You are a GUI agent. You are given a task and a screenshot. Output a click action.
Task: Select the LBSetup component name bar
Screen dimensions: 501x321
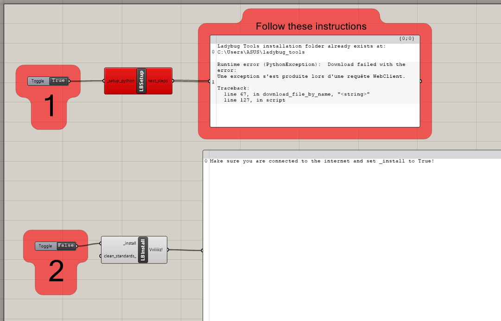tap(141, 81)
